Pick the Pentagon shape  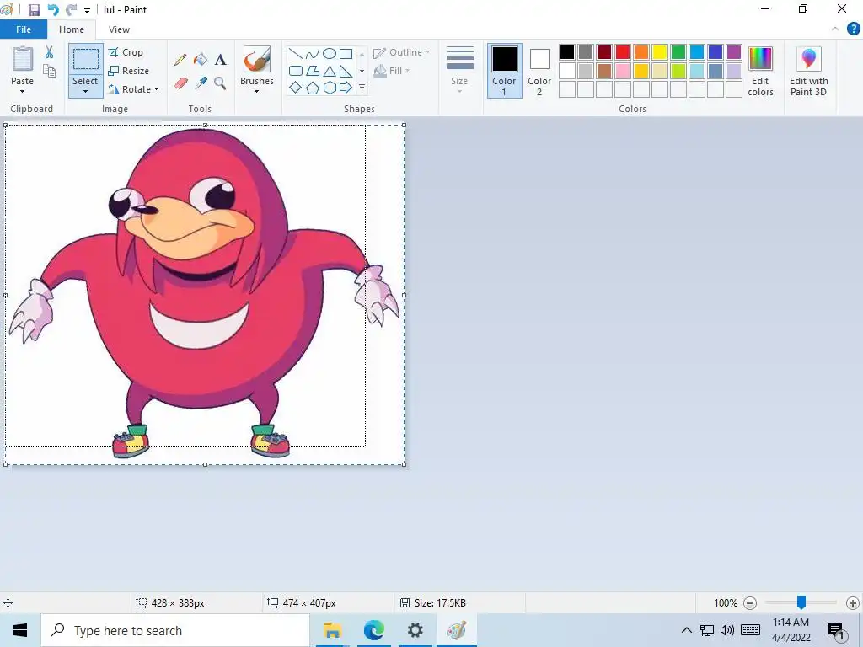click(x=313, y=88)
